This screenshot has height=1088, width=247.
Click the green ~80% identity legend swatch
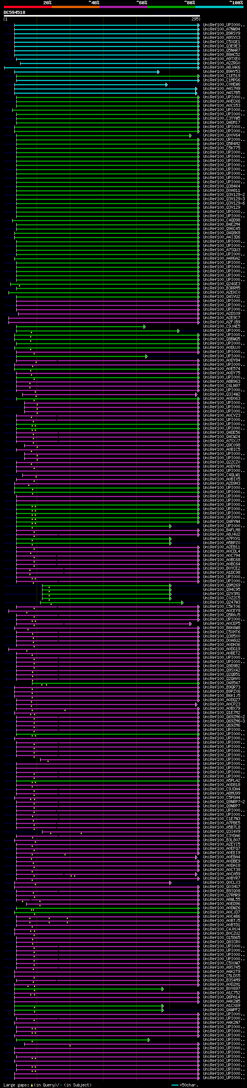[x=171, y=7]
